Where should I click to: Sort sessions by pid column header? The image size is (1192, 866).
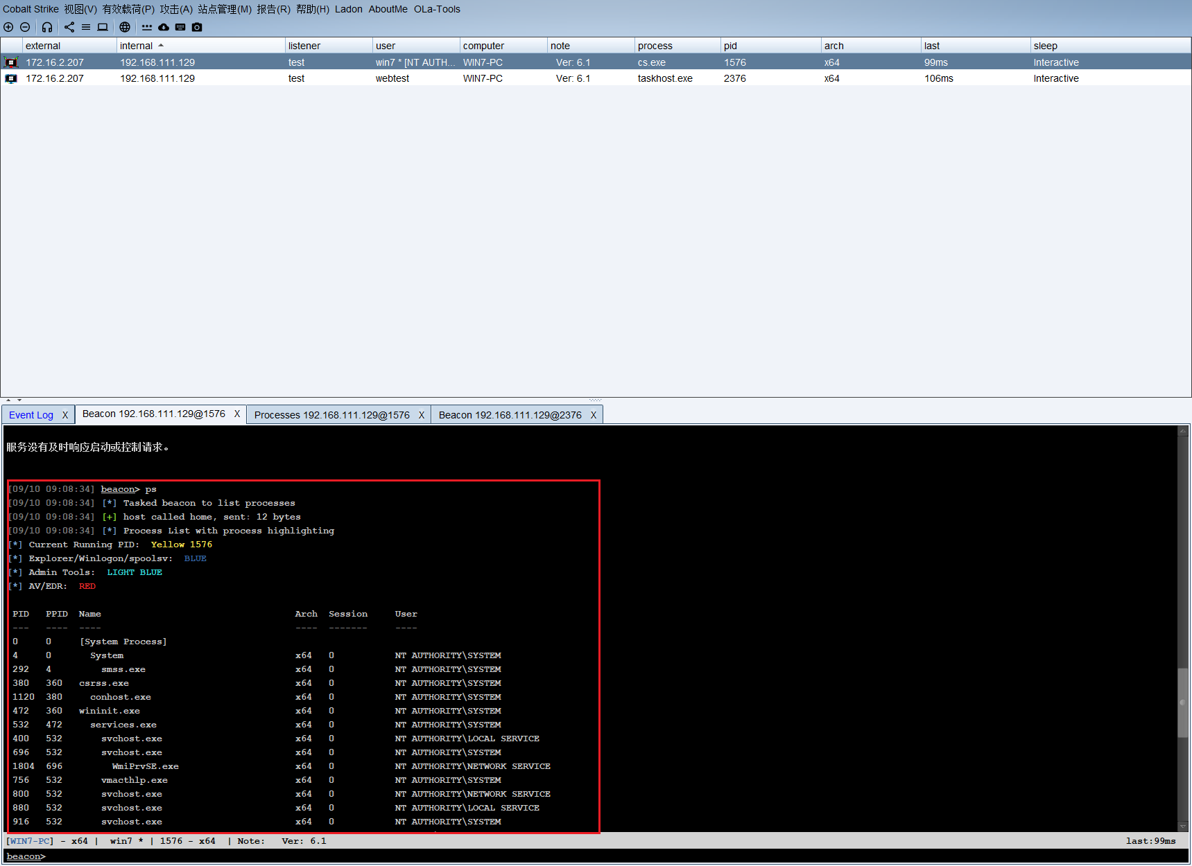(771, 46)
